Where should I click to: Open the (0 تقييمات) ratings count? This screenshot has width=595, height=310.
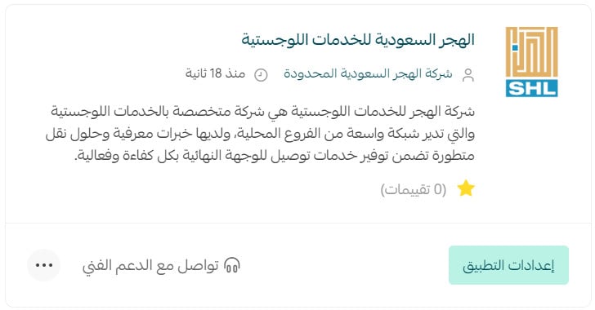[414, 189]
